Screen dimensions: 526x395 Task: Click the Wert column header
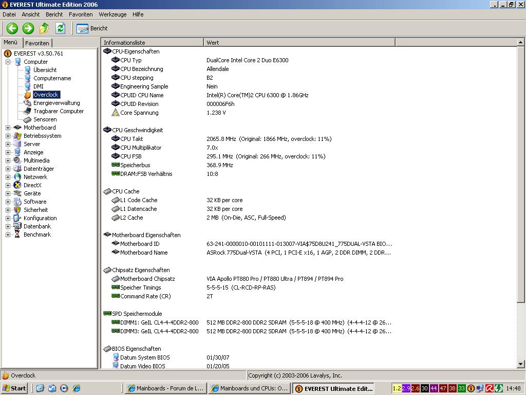(x=299, y=43)
